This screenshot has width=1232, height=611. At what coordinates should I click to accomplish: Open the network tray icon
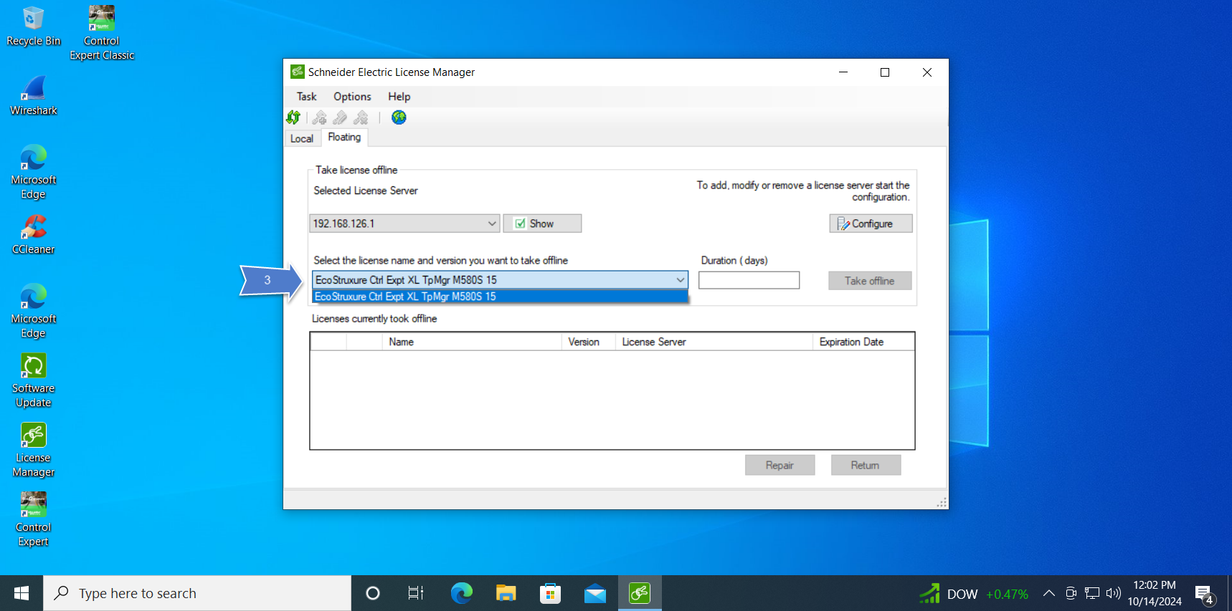tap(1092, 593)
